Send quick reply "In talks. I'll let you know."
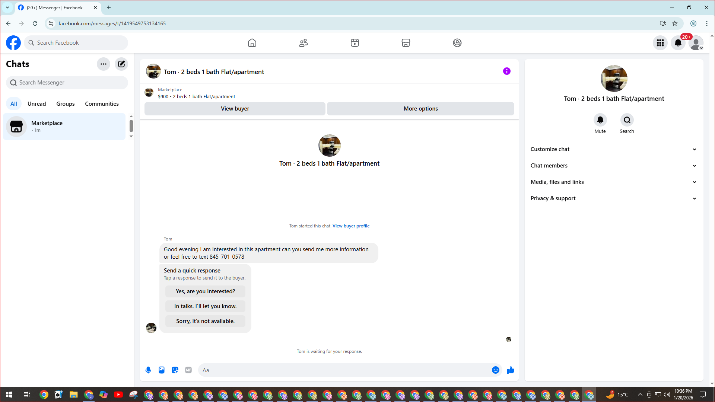The width and height of the screenshot is (715, 402). click(x=206, y=306)
